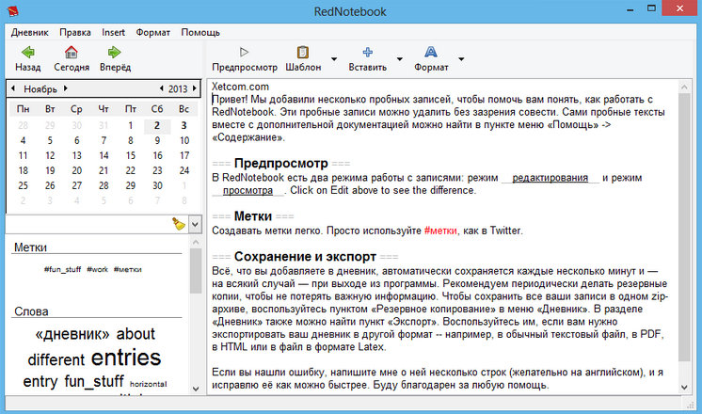Image resolution: width=702 pixels, height=414 pixels.
Task: Select November 15 in calendar
Action: pos(130,155)
